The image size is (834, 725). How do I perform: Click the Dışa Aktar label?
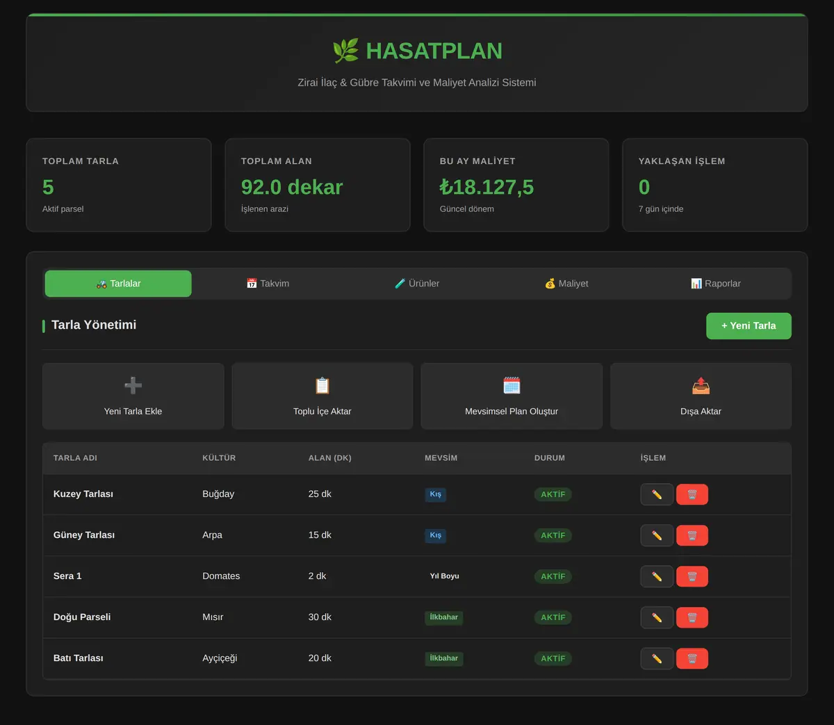click(x=701, y=412)
